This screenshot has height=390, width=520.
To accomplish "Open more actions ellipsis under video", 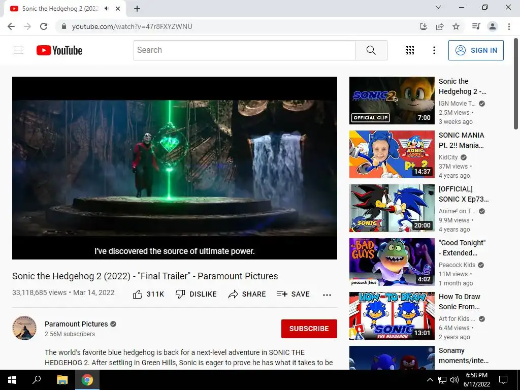I will click(327, 295).
